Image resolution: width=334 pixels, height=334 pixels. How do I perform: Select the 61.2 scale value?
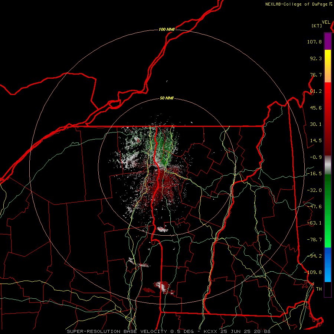[x=316, y=91]
